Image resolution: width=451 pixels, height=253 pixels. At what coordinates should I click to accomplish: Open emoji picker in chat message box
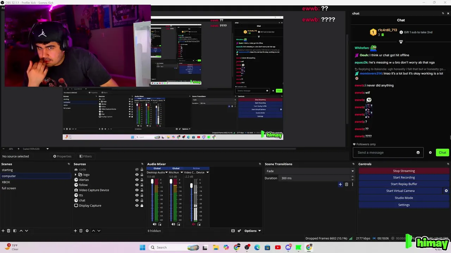click(x=418, y=153)
